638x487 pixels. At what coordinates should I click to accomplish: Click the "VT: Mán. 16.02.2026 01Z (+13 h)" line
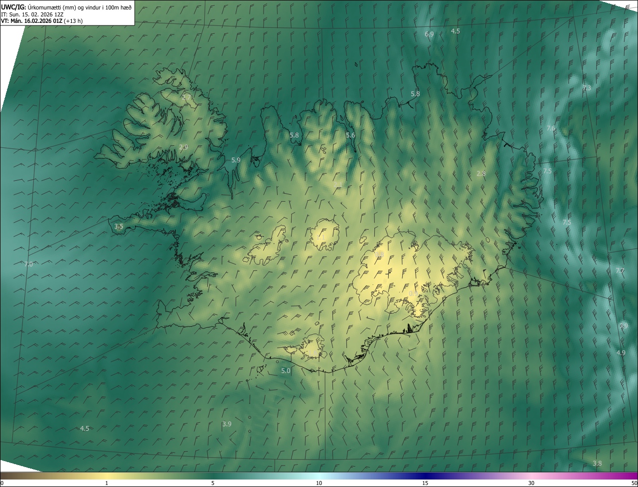pos(41,21)
